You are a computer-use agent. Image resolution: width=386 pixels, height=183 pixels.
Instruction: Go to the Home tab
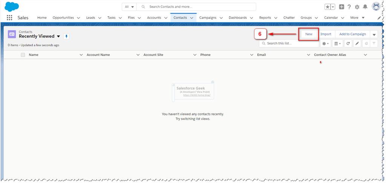click(x=42, y=18)
